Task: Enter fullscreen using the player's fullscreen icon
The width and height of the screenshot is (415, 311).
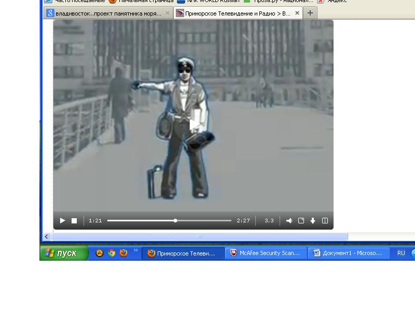Action: pyautogui.click(x=301, y=221)
